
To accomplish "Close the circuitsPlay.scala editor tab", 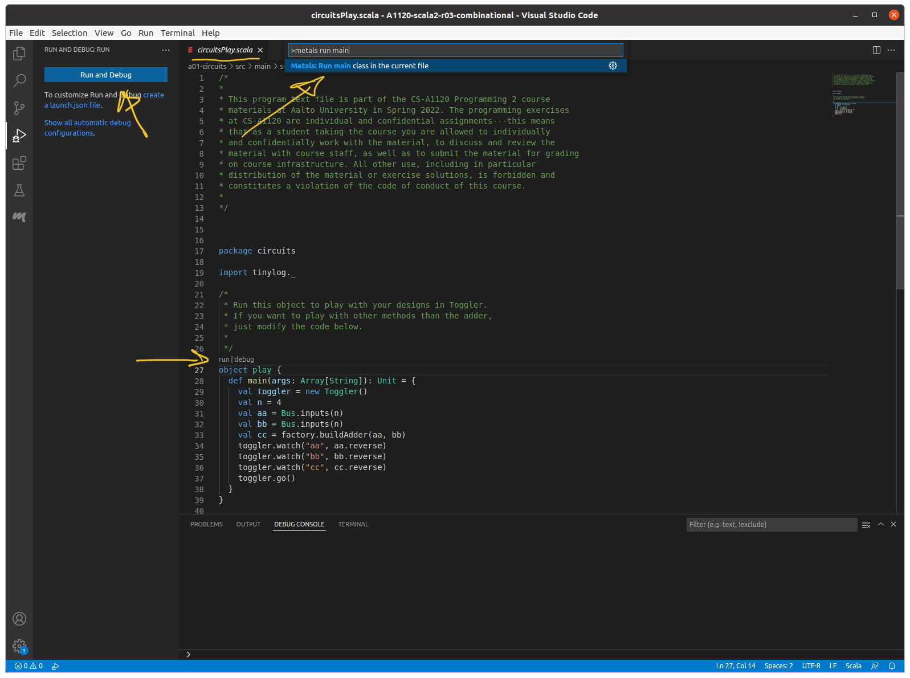I will point(260,50).
